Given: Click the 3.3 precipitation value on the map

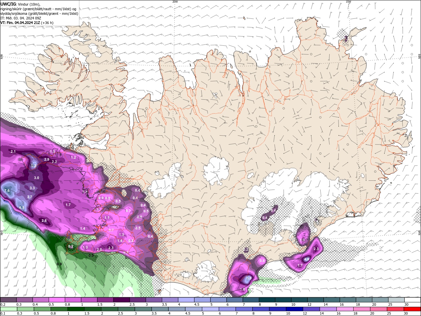Looking at the screenshot, I should (32, 188).
